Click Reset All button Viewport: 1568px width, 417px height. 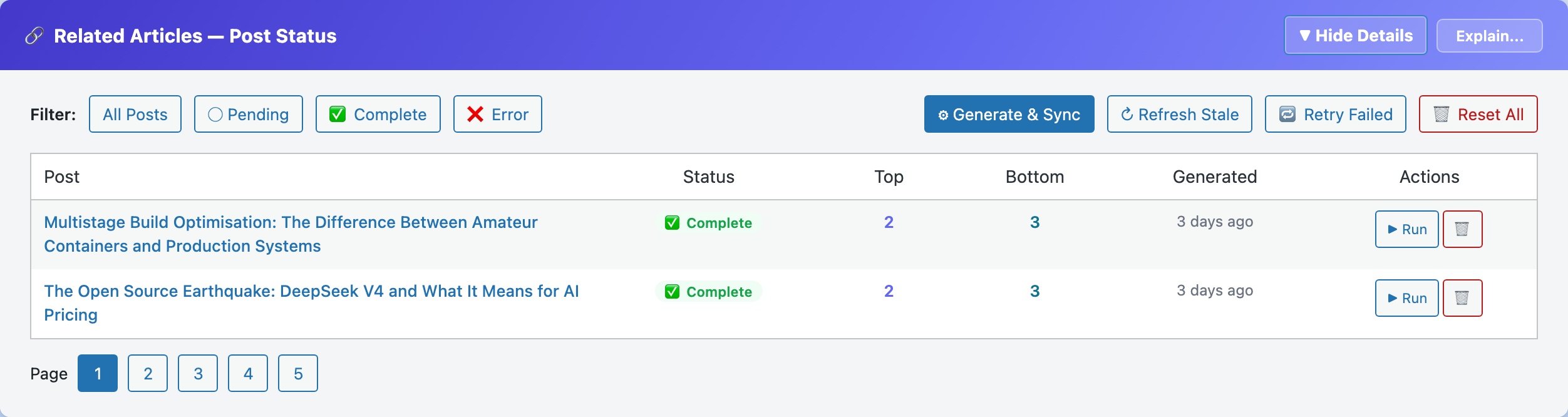(1478, 114)
